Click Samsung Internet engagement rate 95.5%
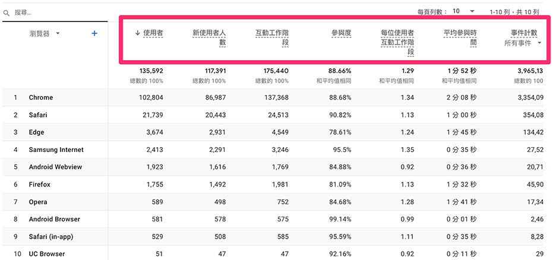The image size is (553, 260). (343, 150)
